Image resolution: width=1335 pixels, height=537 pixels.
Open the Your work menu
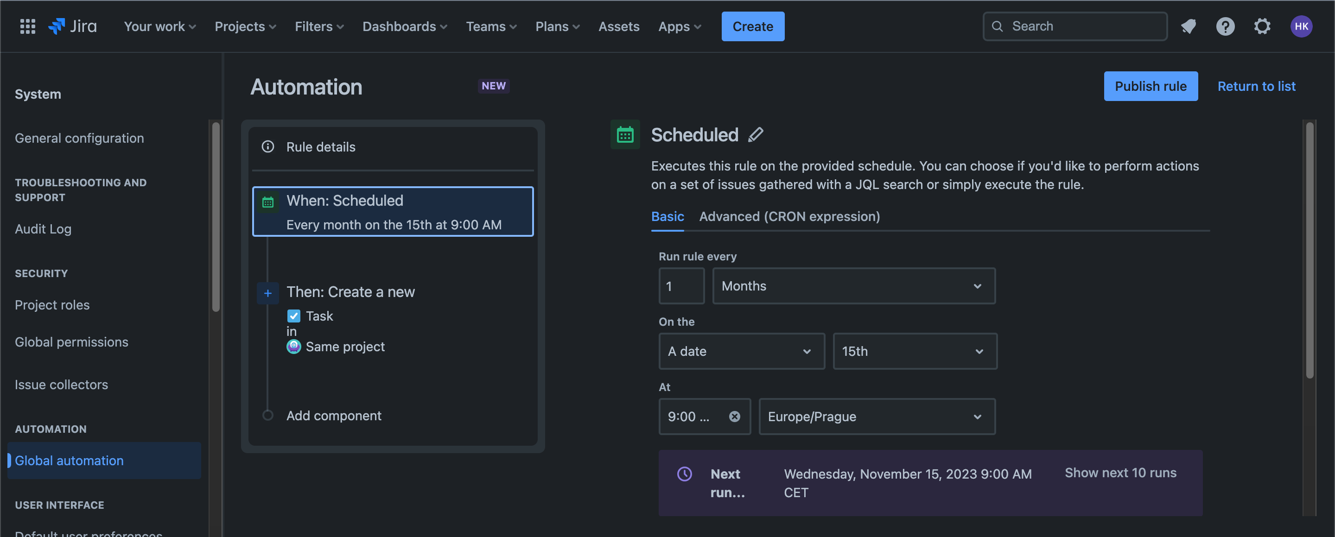coord(159,26)
